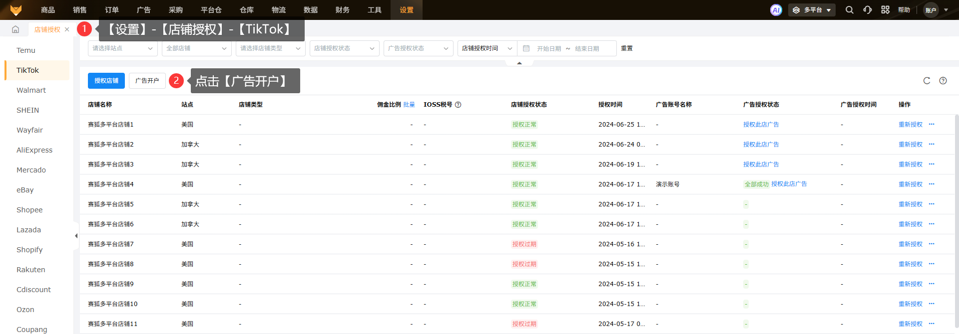The image size is (959, 334).
Task: Click the blue 授权店铺 button
Action: click(106, 81)
